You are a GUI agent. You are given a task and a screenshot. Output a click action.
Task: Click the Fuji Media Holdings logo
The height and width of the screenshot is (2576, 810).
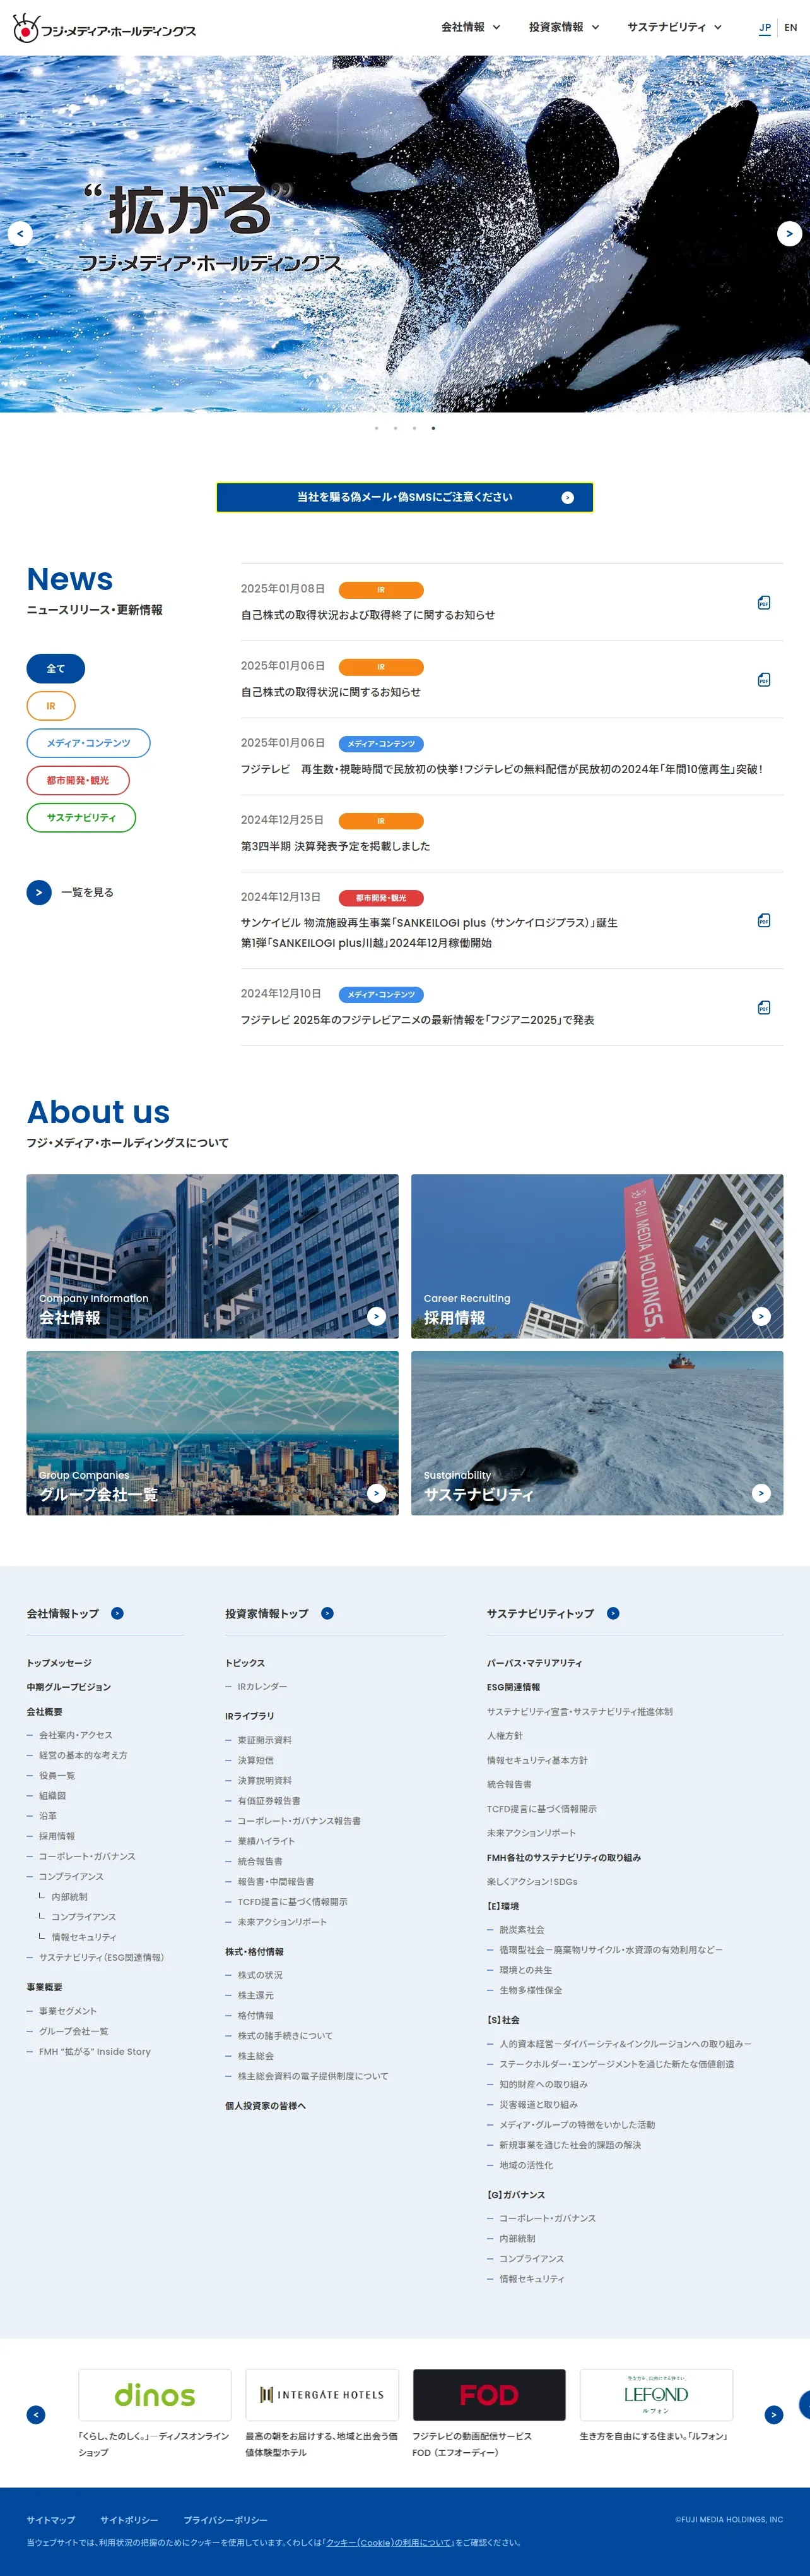click(104, 28)
